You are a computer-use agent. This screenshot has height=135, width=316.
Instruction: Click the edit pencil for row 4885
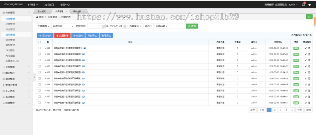point(305,78)
